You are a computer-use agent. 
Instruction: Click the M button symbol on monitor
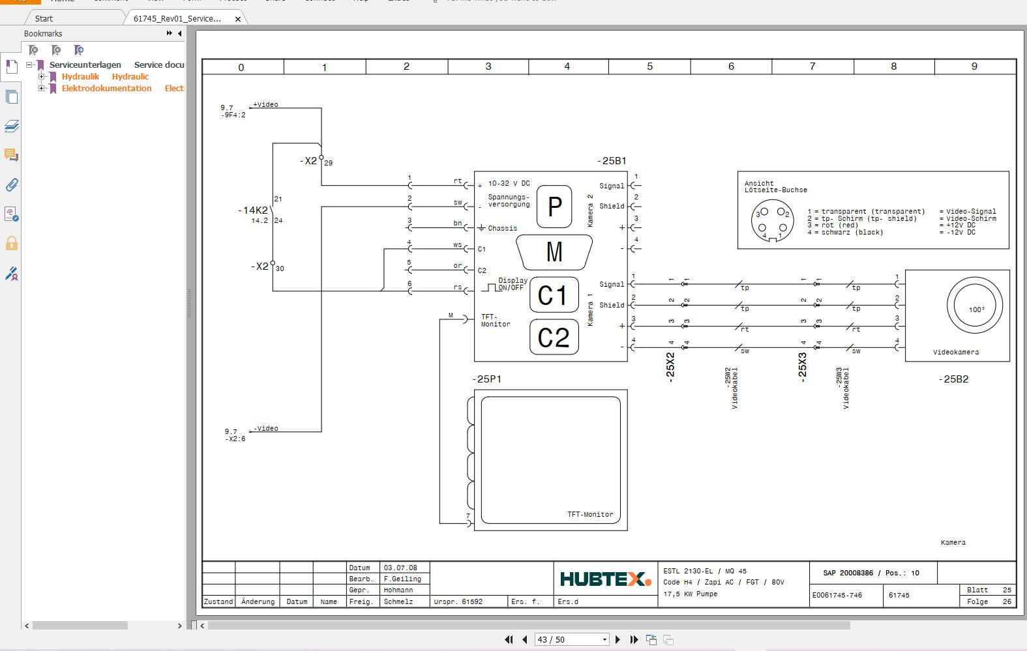(554, 252)
